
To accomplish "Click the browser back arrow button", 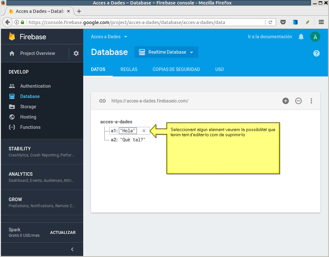I will tap(7, 22).
